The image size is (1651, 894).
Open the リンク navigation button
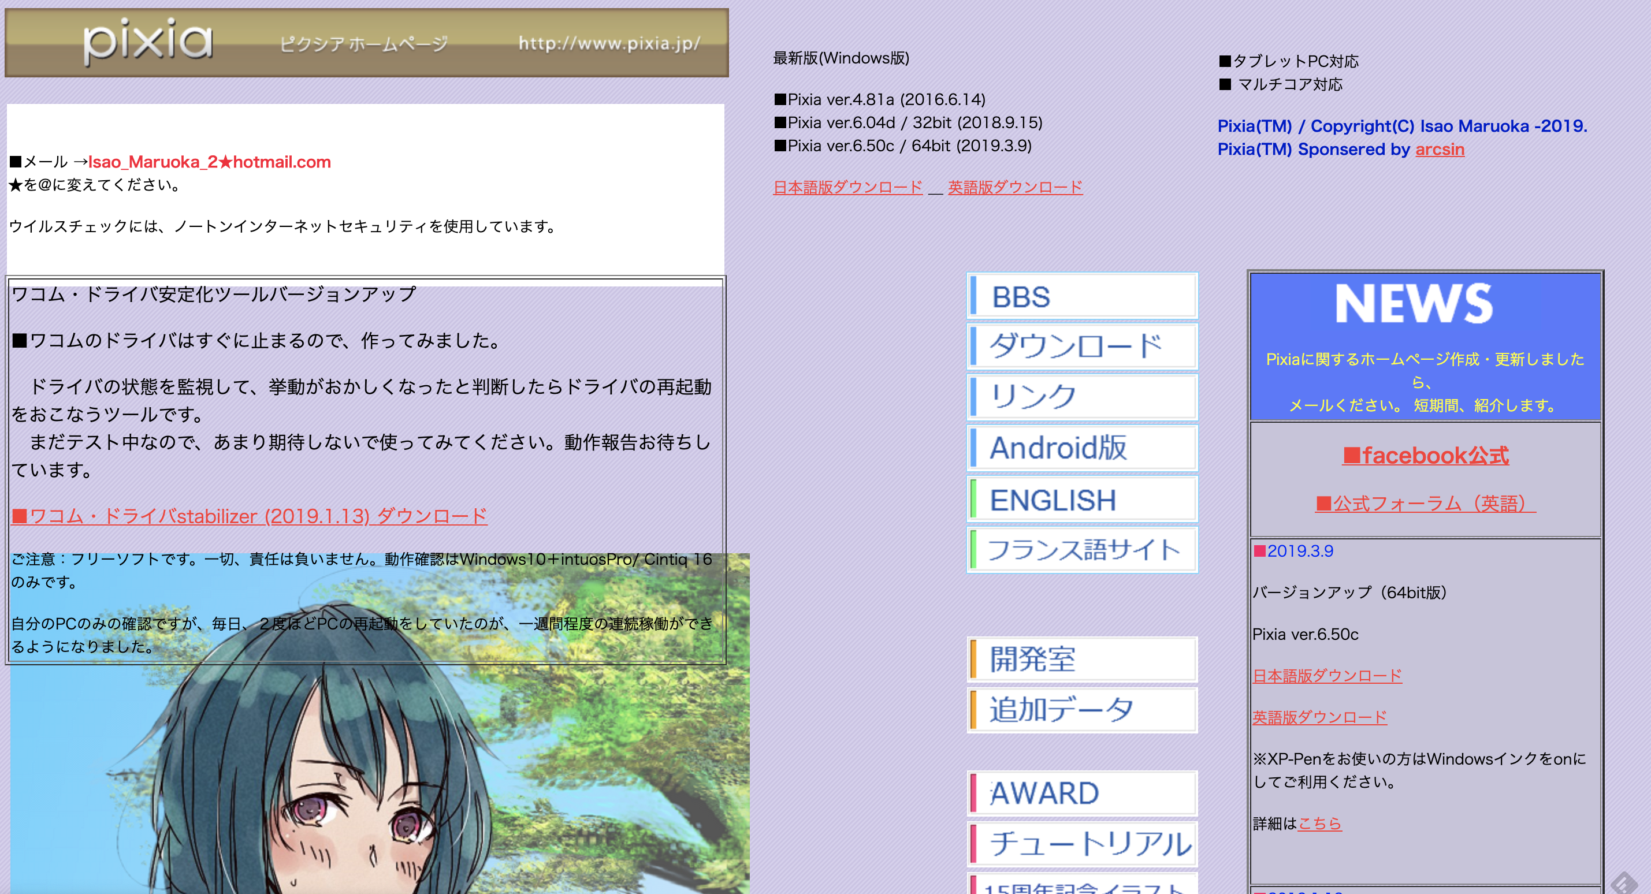[x=1082, y=397]
